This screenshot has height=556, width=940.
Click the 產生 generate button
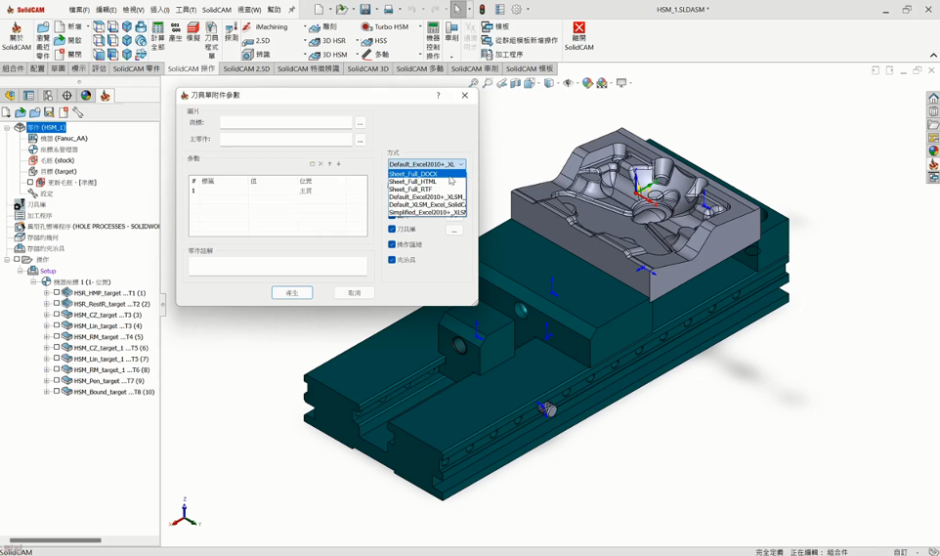pos(291,293)
